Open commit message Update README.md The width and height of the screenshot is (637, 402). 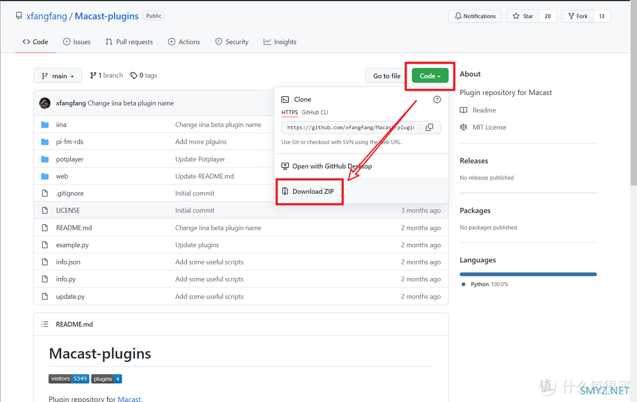(x=204, y=176)
